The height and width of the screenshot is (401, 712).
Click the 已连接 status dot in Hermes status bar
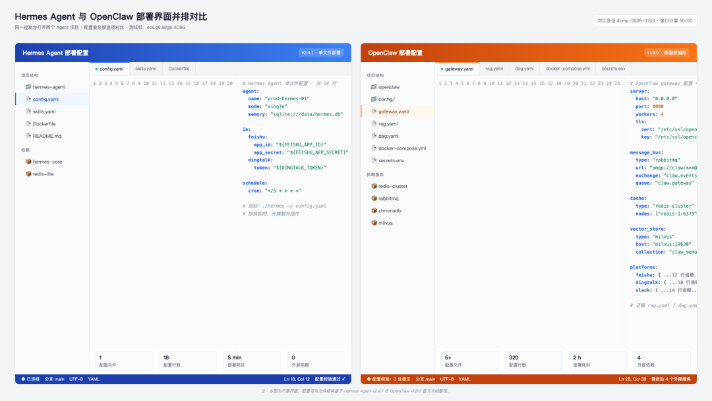(23, 379)
